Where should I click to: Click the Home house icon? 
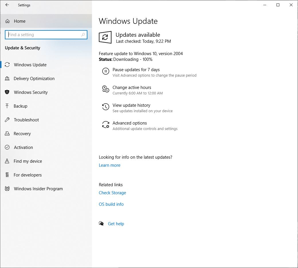[7, 21]
